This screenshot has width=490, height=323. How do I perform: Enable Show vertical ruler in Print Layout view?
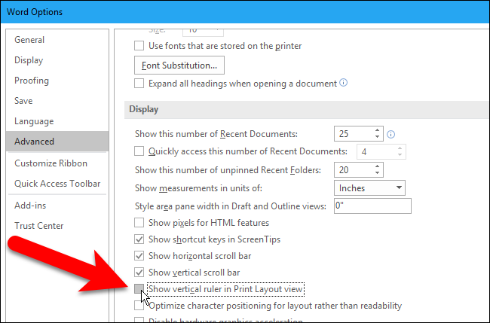click(x=139, y=289)
